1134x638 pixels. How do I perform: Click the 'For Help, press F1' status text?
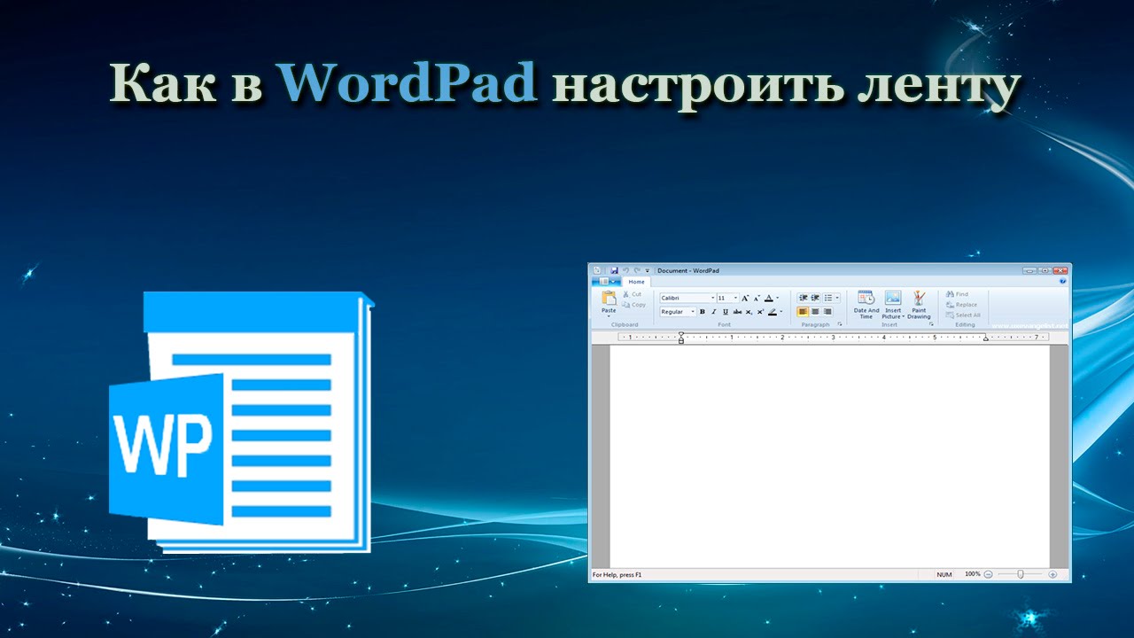tap(617, 575)
